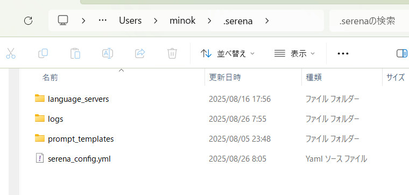
Task: Go to minok folder in breadcrumb
Action: tap(182, 20)
